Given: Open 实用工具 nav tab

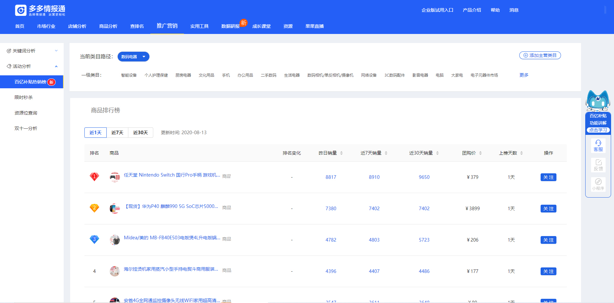Looking at the screenshot, I should click(199, 26).
